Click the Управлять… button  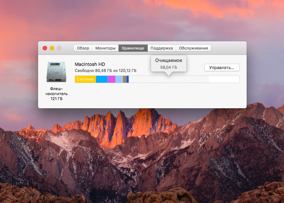222,68
